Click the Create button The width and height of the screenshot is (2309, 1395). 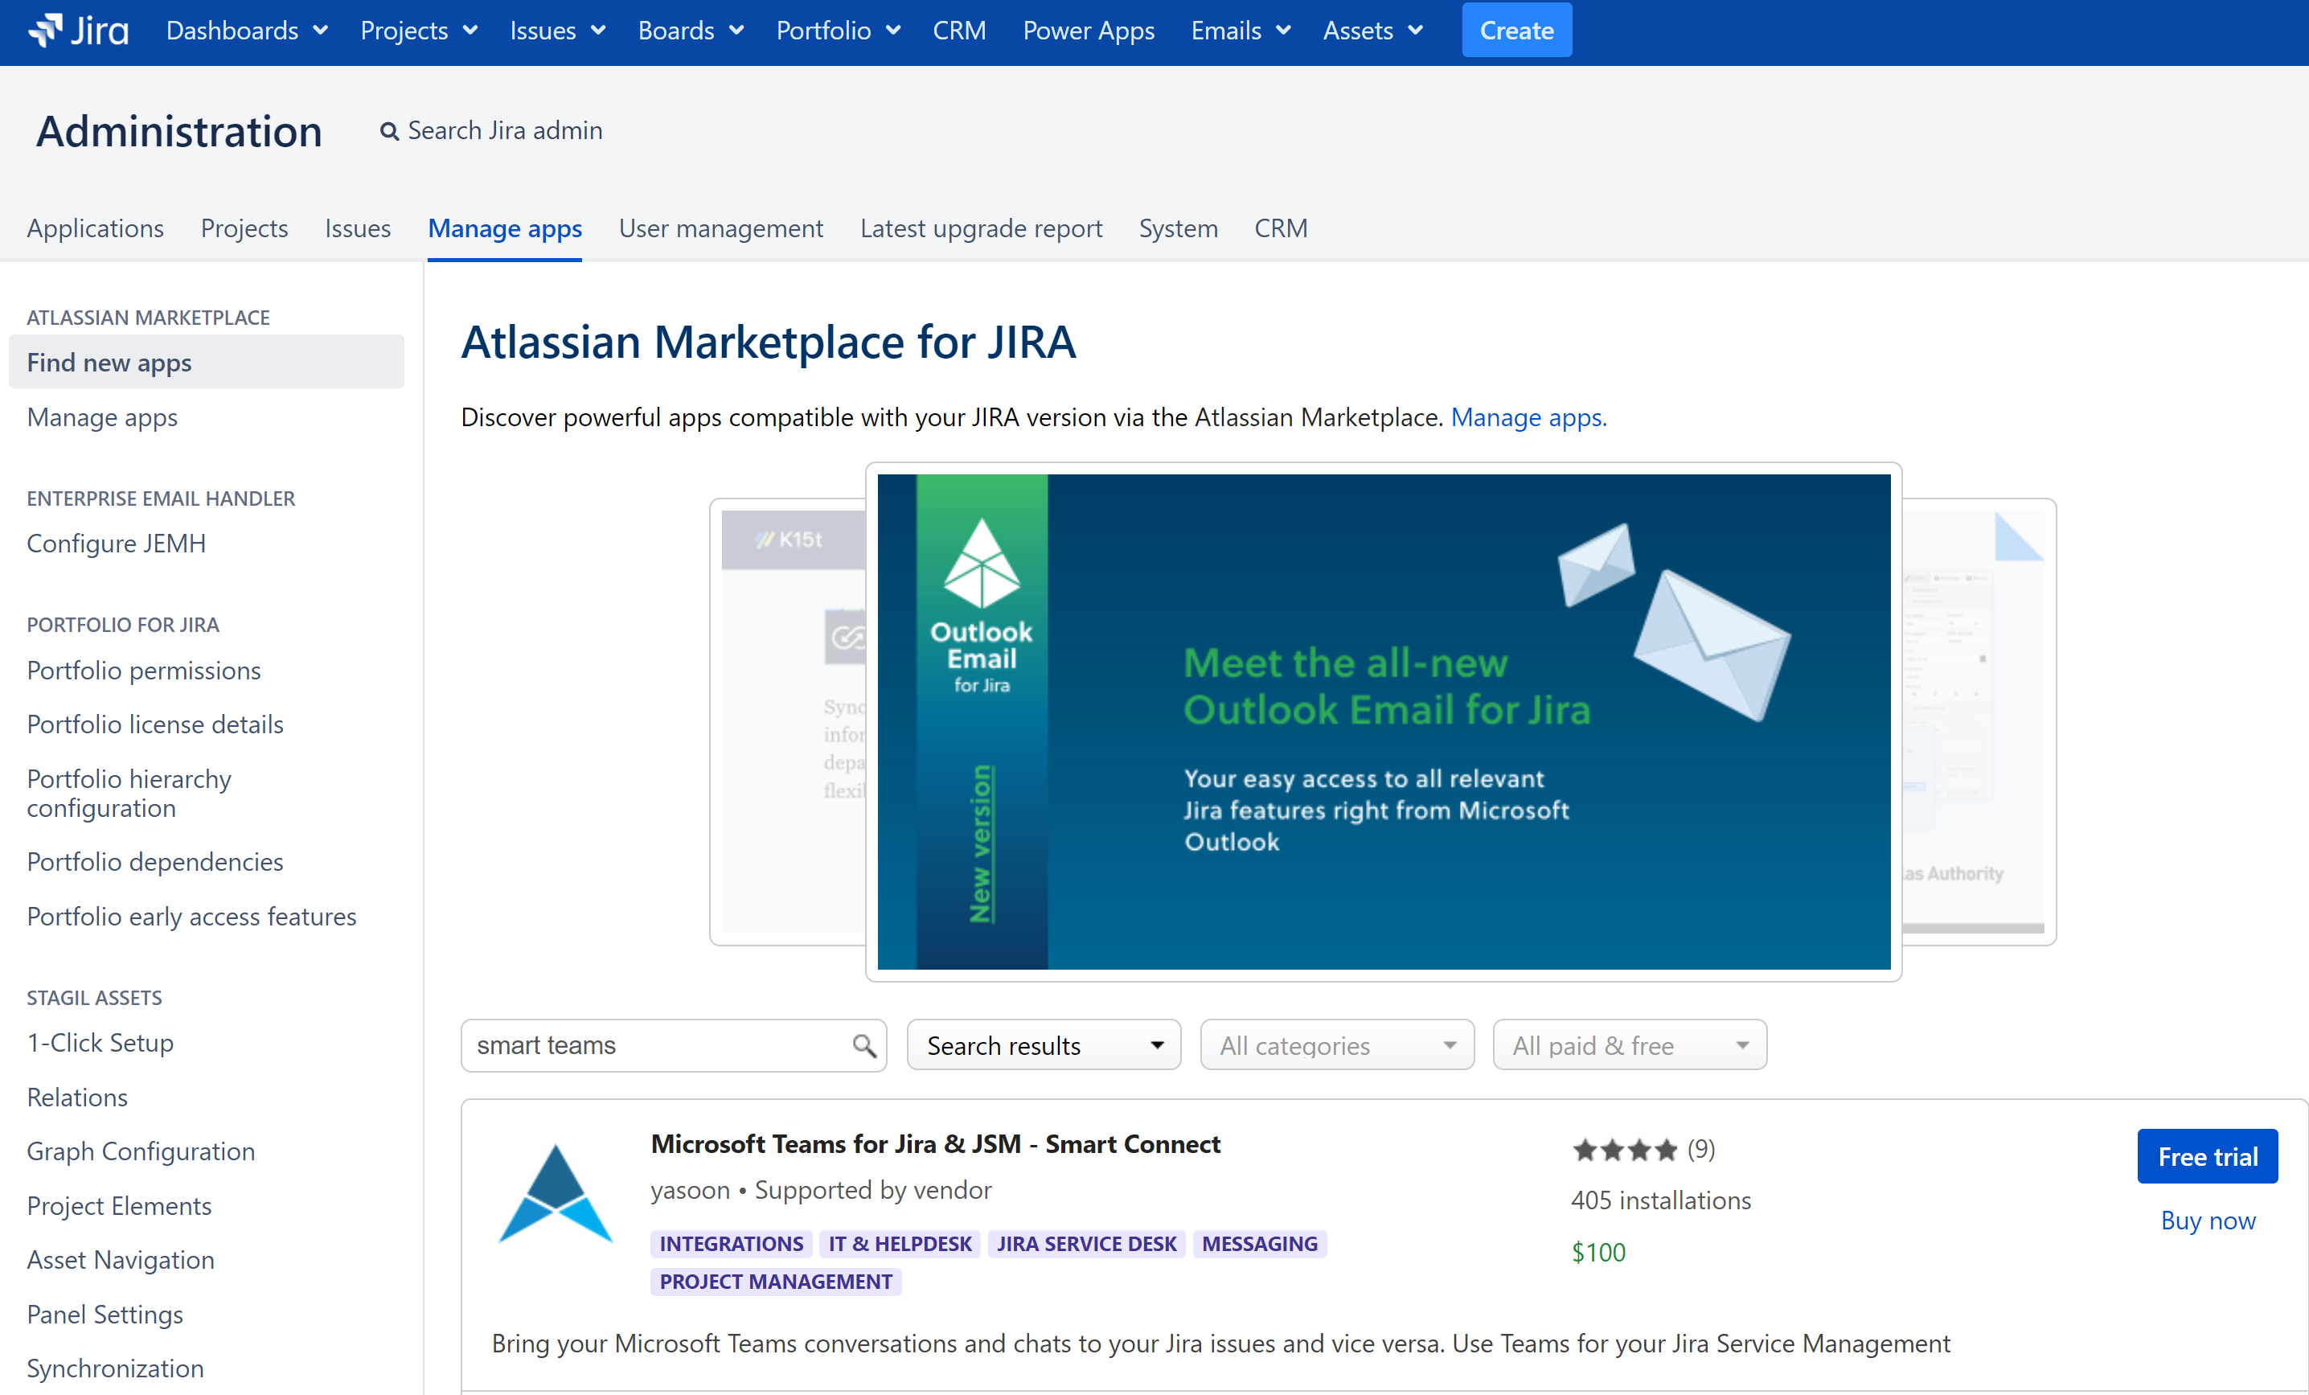coord(1515,31)
